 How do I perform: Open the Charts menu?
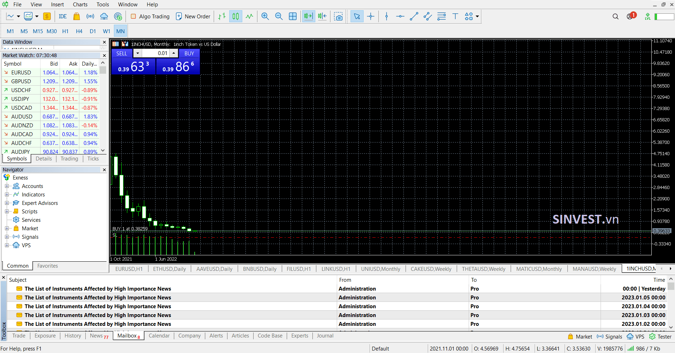(80, 4)
